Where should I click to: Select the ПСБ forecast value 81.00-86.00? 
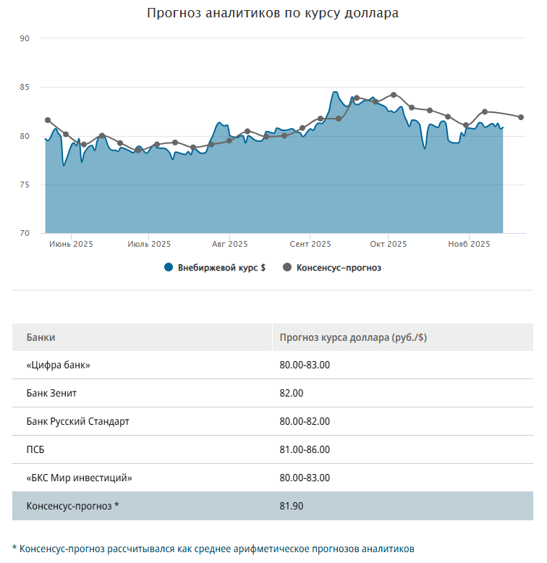[x=305, y=449]
